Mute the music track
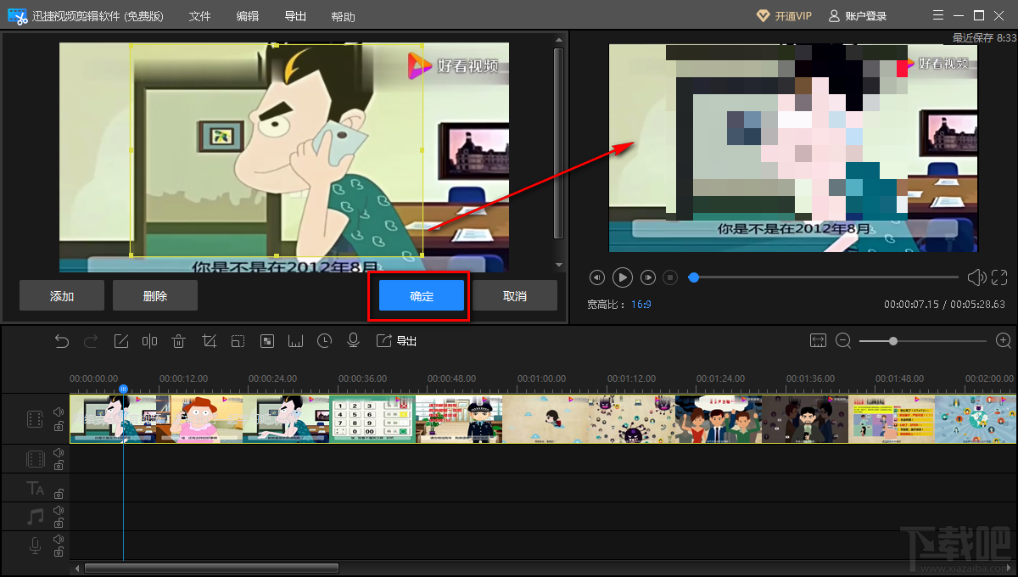1018x577 pixels. click(x=59, y=511)
